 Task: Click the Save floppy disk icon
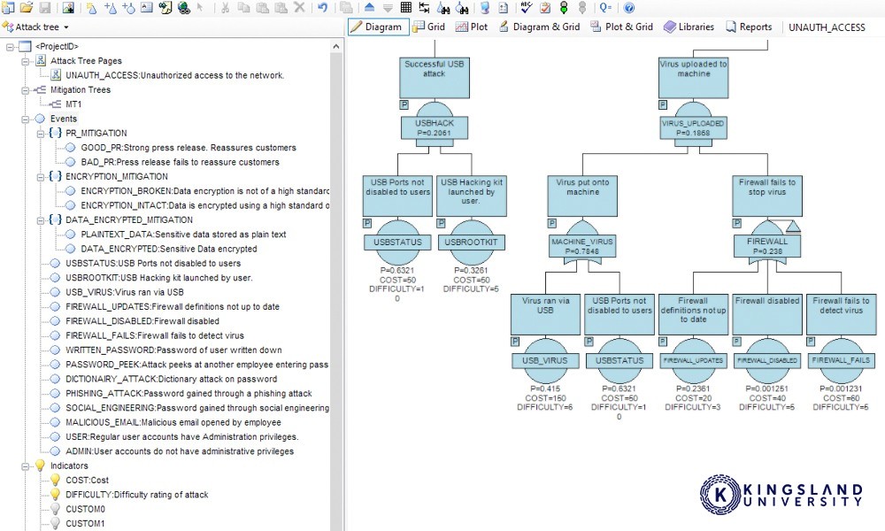(x=44, y=7)
